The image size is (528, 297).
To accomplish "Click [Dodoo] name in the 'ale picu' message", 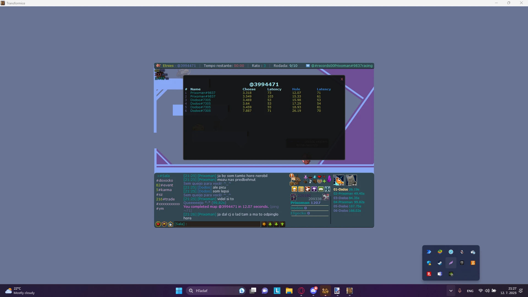I will pos(204,187).
